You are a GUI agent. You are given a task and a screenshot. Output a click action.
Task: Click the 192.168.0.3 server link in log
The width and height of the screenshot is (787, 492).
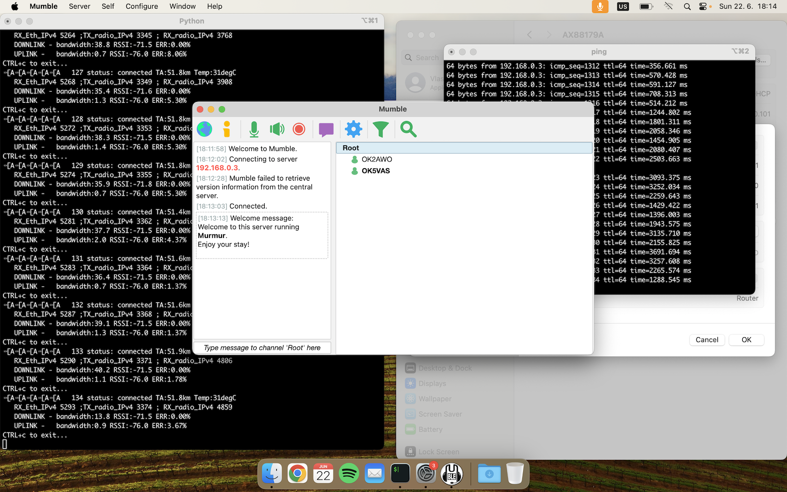(217, 168)
